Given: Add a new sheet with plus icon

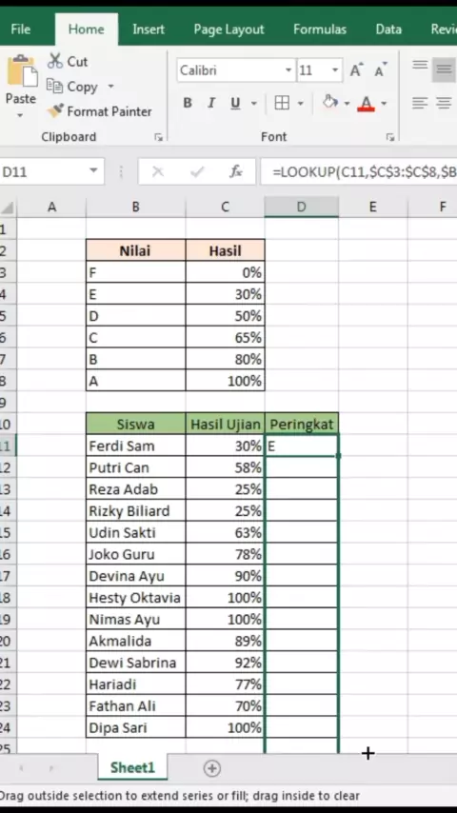Looking at the screenshot, I should coord(211,768).
